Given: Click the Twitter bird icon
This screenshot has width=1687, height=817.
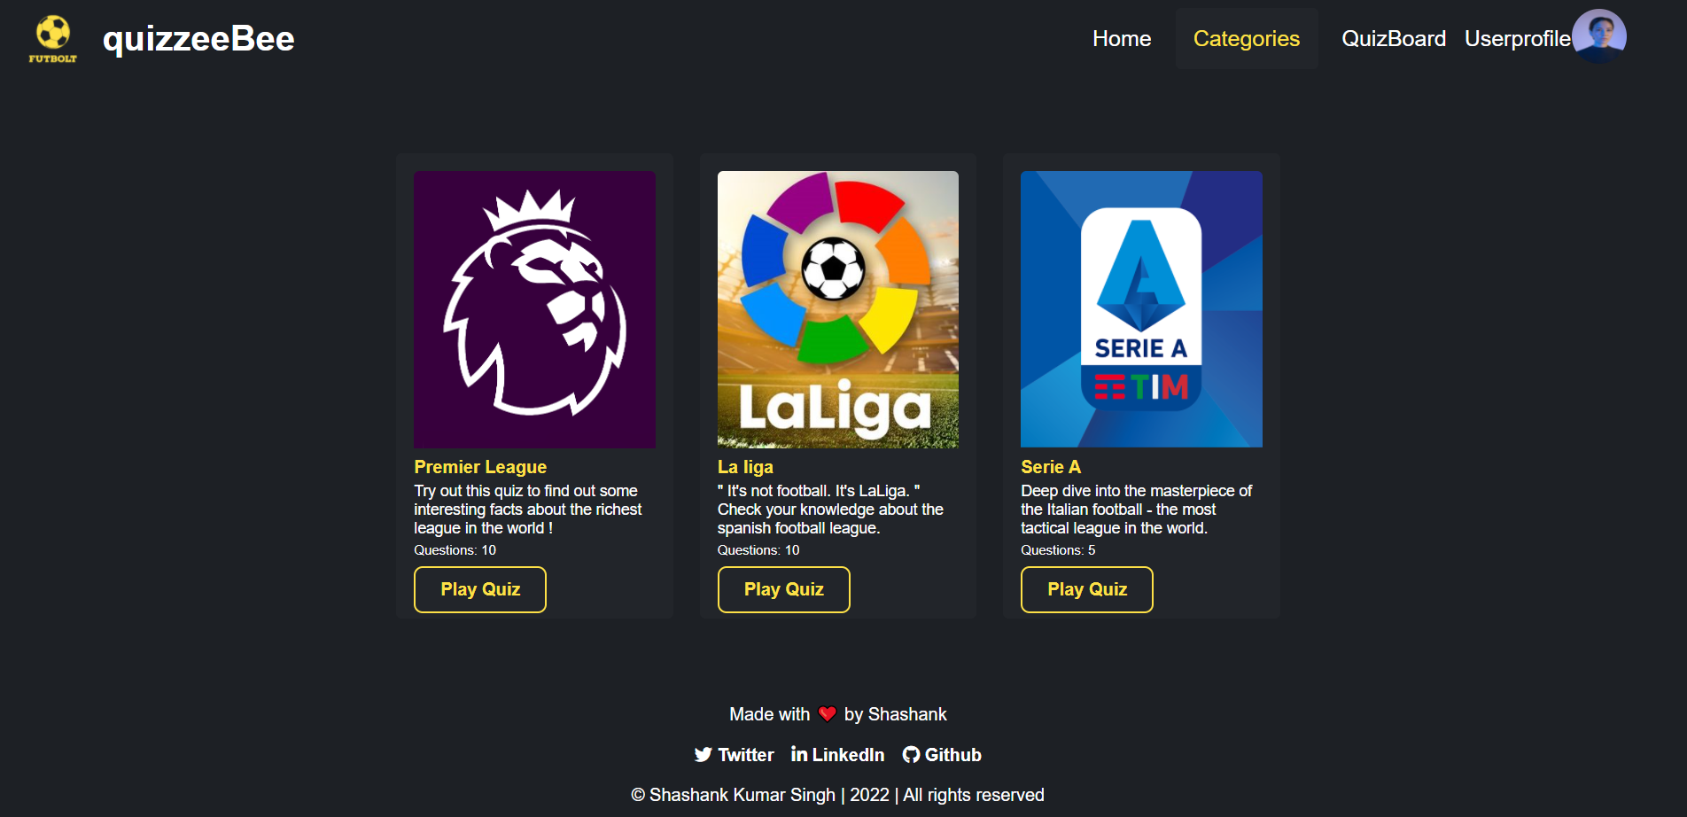Looking at the screenshot, I should (x=703, y=754).
